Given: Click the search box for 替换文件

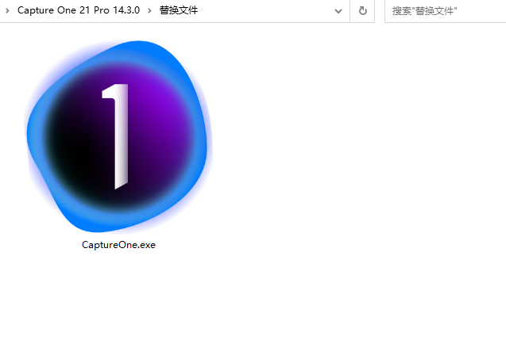Looking at the screenshot, I should point(446,10).
